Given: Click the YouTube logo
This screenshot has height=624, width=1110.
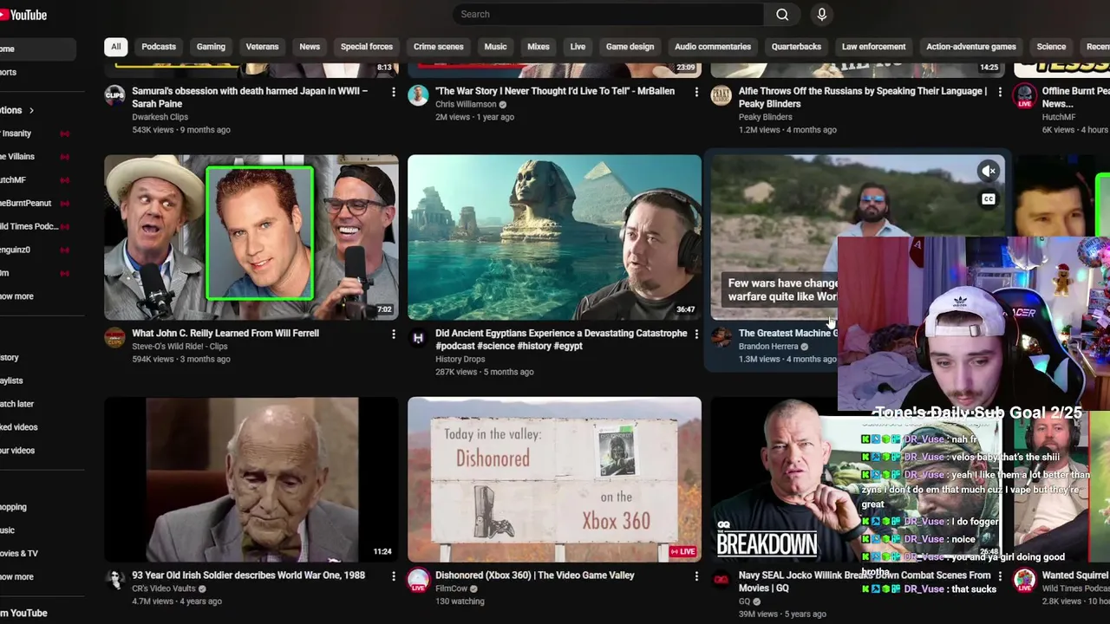Looking at the screenshot, I should tap(23, 15).
